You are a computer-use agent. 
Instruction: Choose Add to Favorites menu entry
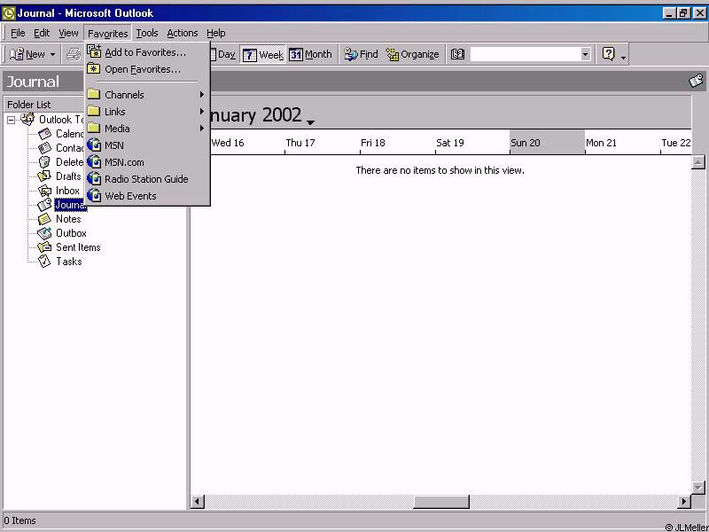click(144, 52)
